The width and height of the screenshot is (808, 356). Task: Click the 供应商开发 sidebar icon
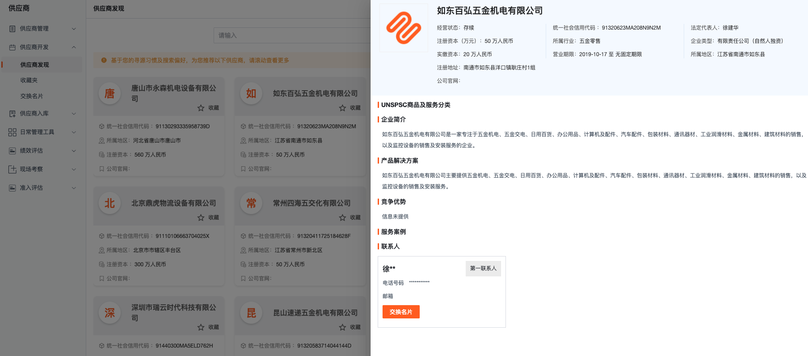coord(12,47)
